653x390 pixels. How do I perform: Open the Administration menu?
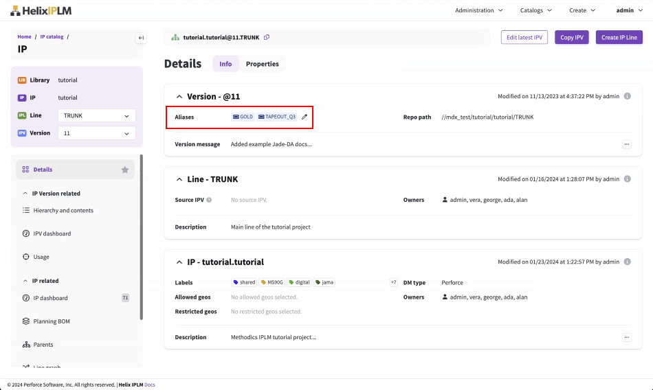coord(478,10)
